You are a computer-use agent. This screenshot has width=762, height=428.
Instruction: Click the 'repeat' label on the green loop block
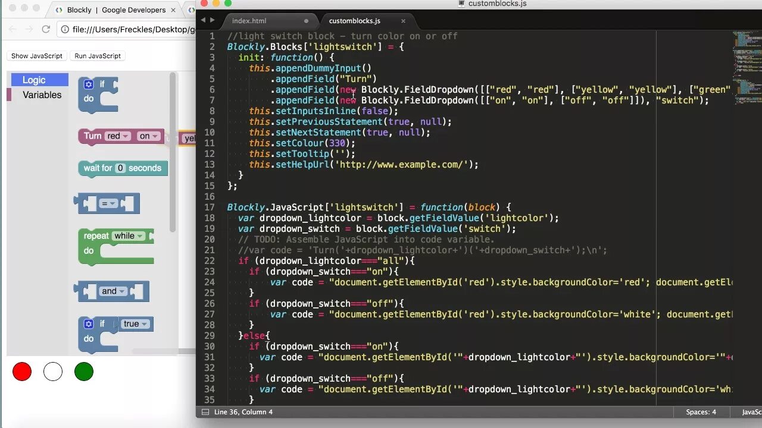pos(96,236)
